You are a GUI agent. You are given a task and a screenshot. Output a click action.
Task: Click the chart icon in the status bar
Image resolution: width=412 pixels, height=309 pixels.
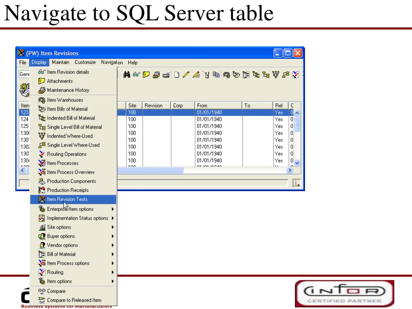[x=297, y=183]
